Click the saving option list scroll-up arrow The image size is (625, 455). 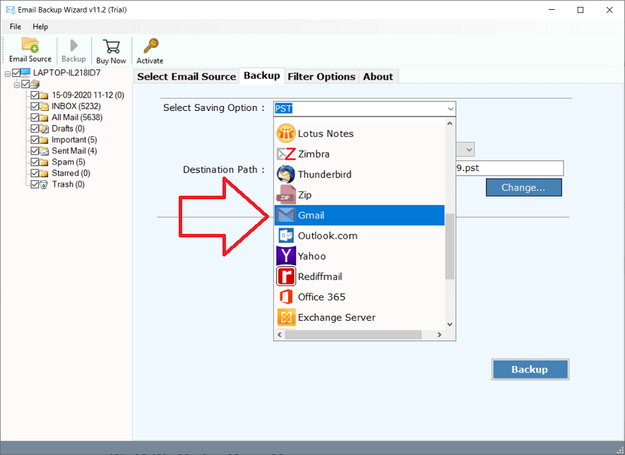click(x=450, y=124)
